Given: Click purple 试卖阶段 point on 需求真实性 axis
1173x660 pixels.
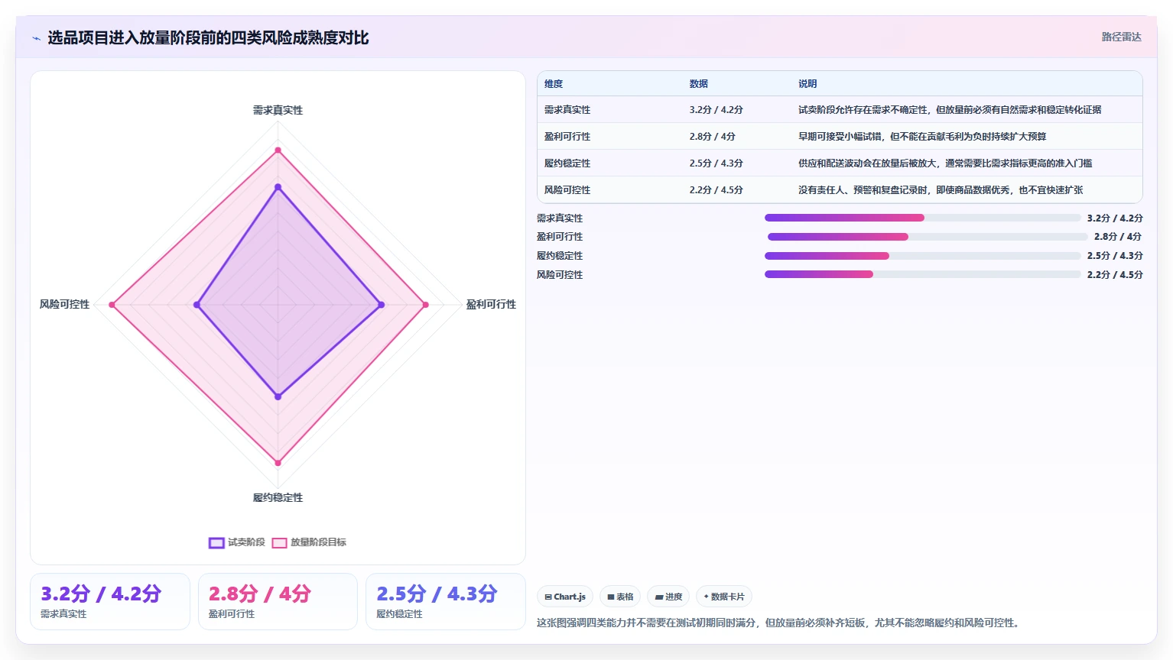Looking at the screenshot, I should click(x=278, y=187).
